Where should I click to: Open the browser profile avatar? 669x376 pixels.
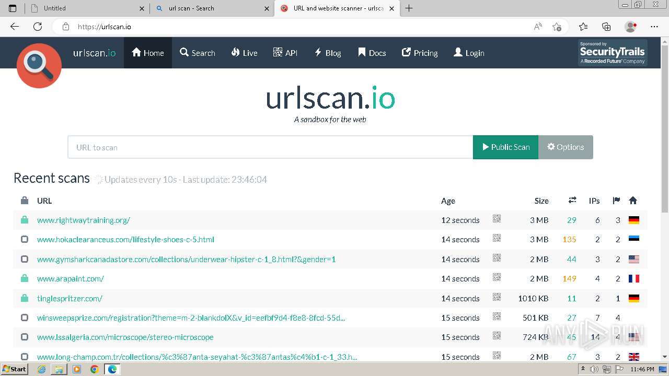pyautogui.click(x=631, y=27)
